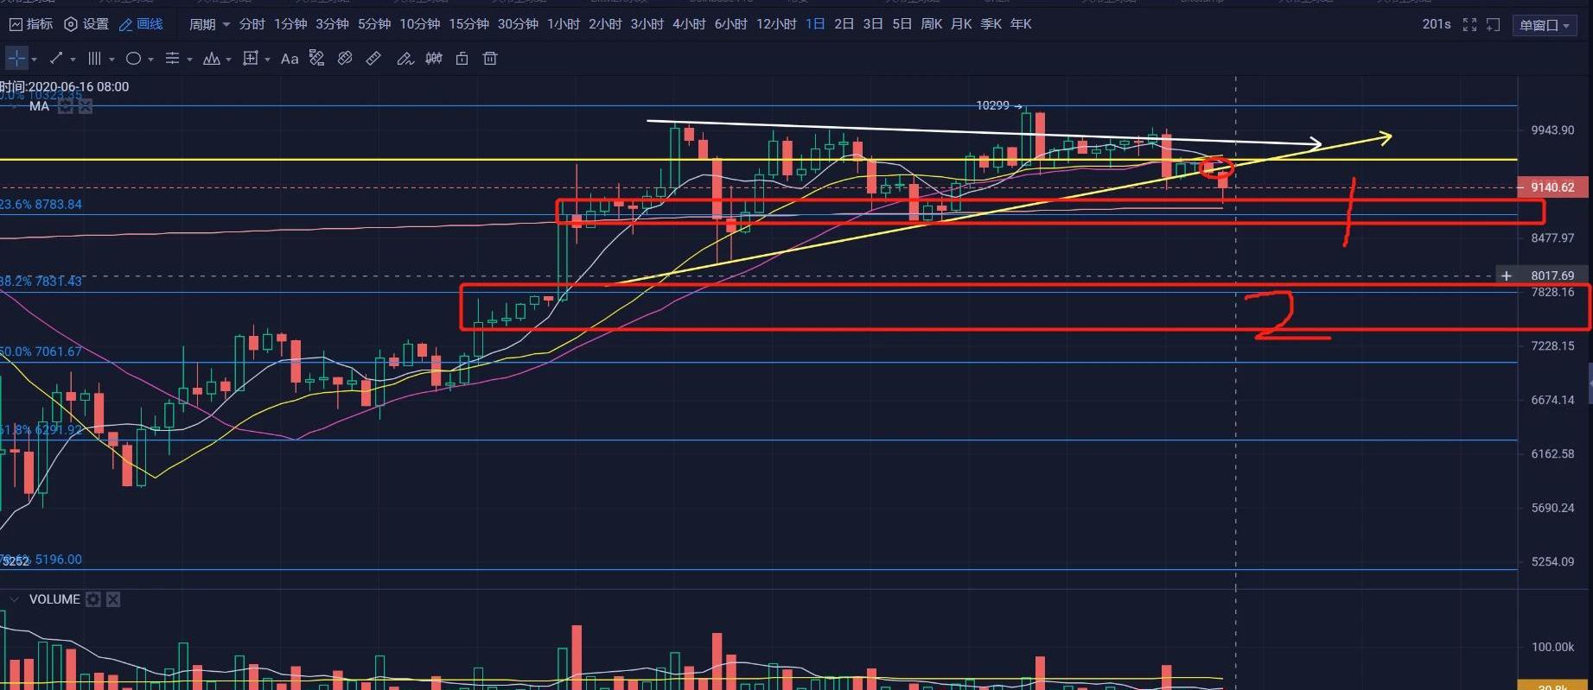Remove the VOLUME indicator with X

coord(113,599)
